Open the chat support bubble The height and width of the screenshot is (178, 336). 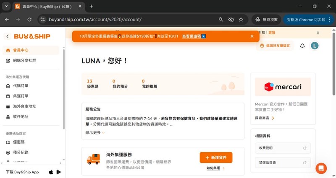point(321,168)
